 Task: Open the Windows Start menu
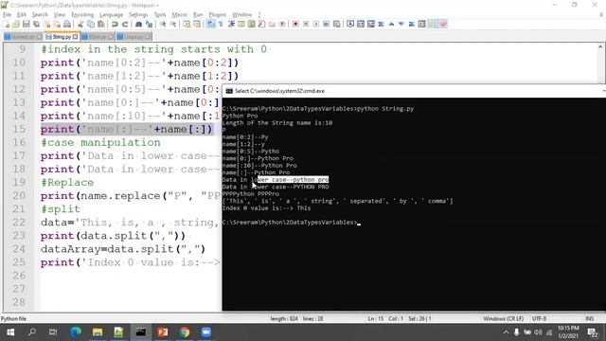click(x=10, y=332)
